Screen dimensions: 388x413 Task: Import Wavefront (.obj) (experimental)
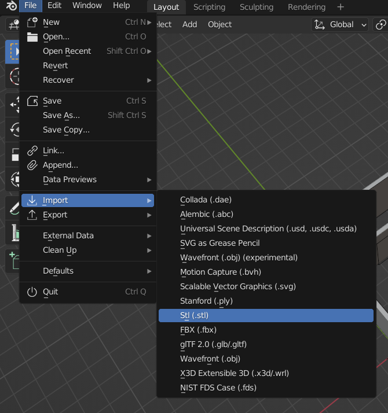[266, 257]
